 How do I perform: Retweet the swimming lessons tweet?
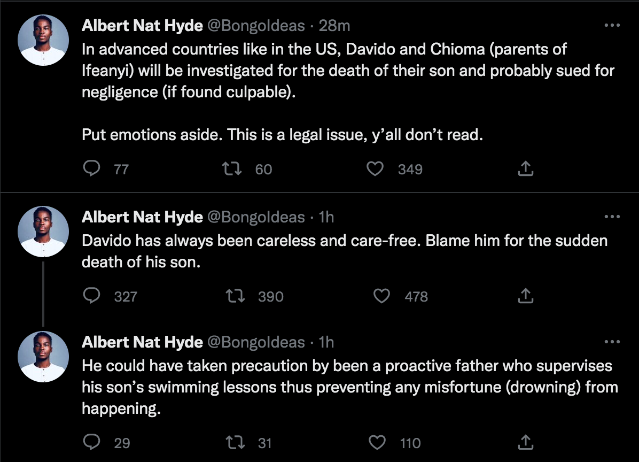tap(236, 442)
